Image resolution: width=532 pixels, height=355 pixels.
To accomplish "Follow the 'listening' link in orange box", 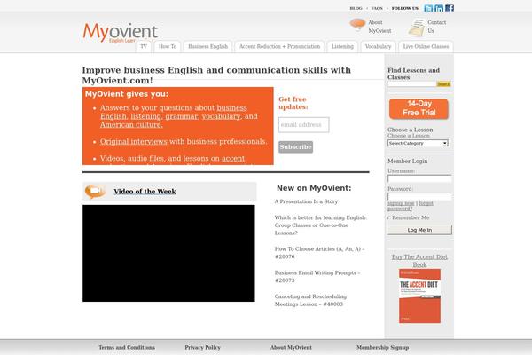I will [146, 116].
